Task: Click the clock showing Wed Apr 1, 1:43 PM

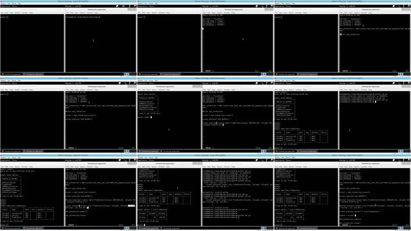Action: point(210,83)
